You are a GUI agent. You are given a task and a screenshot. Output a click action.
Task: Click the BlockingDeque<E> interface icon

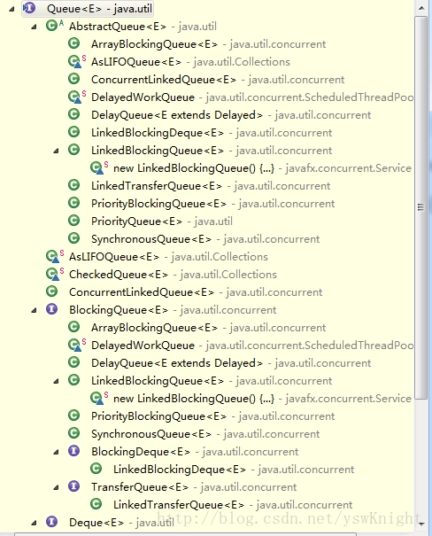[73, 451]
